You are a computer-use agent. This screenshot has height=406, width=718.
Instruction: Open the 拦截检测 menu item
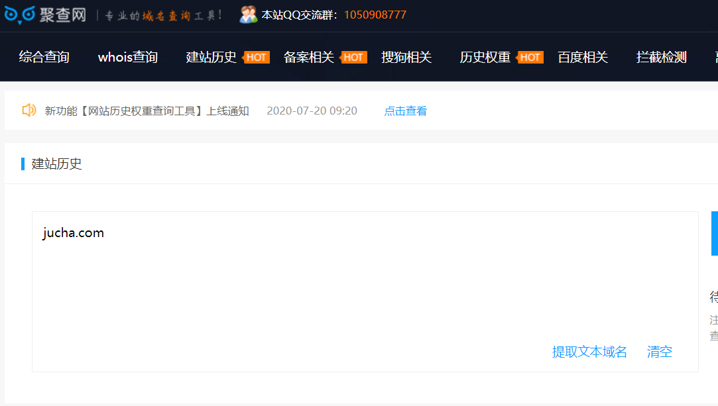[x=660, y=58]
